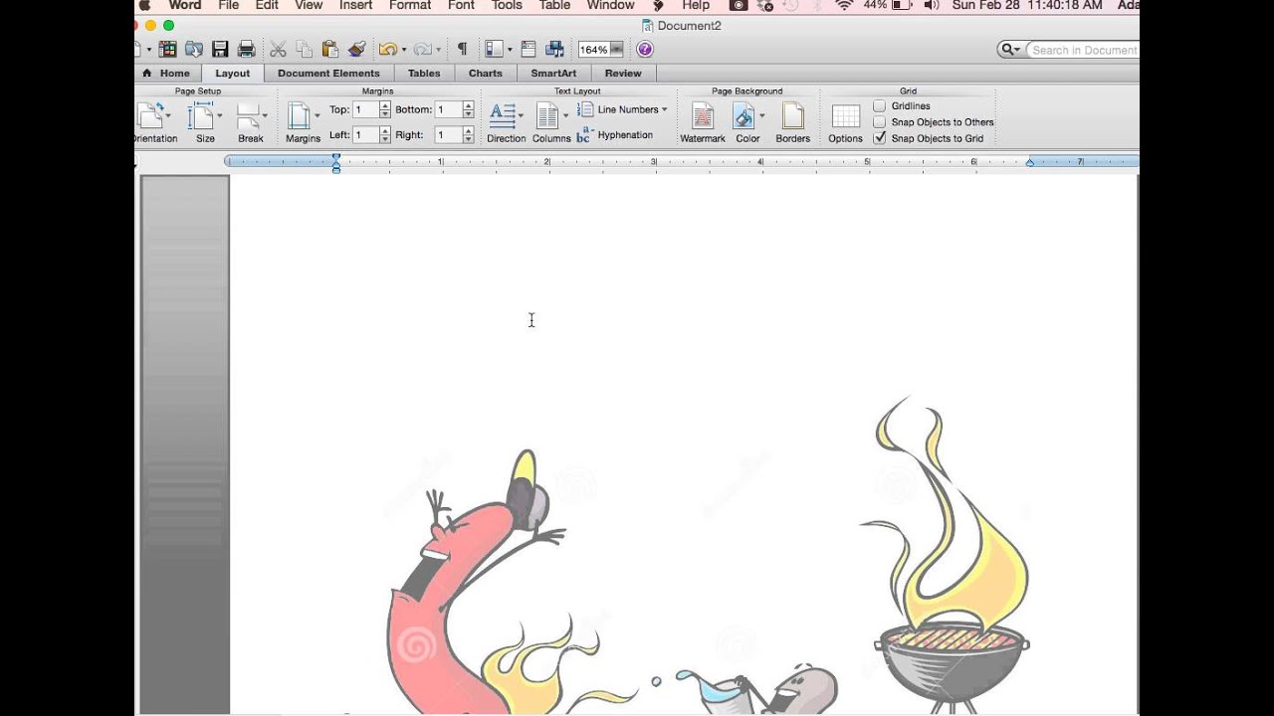Select the Format Painter brush icon
The width and height of the screenshot is (1274, 716).
click(356, 49)
